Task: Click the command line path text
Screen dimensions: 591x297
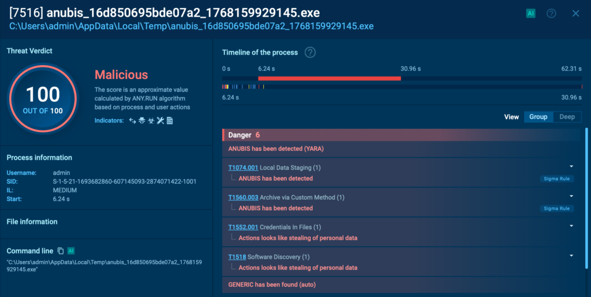Action: [104, 266]
